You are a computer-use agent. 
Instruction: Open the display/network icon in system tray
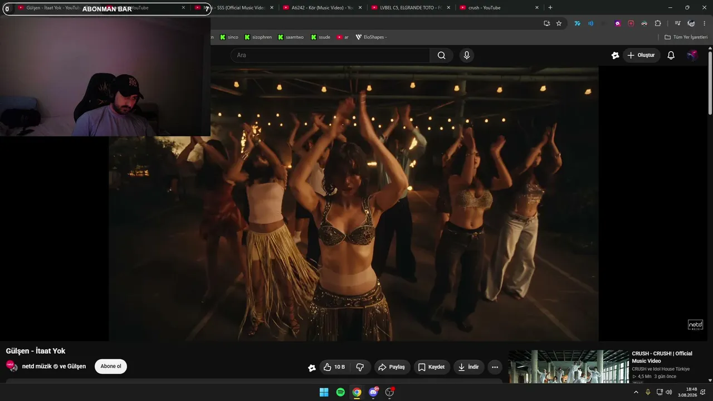pyautogui.click(x=659, y=392)
